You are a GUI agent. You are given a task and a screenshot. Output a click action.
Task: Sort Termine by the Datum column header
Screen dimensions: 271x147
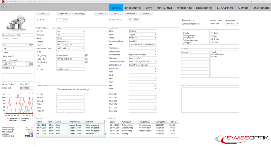tap(42, 122)
